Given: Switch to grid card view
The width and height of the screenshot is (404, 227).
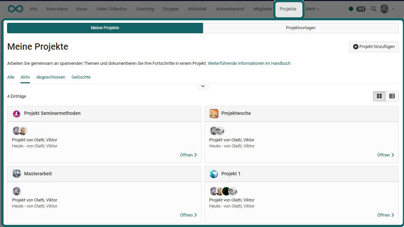Looking at the screenshot, I should [x=379, y=96].
